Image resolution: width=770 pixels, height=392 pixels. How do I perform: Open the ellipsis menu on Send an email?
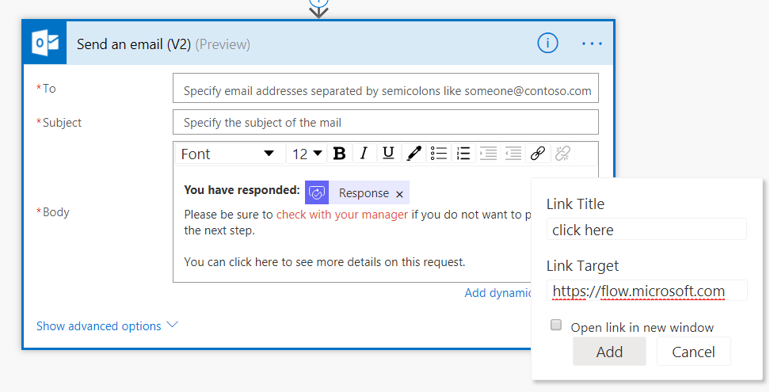click(x=592, y=44)
